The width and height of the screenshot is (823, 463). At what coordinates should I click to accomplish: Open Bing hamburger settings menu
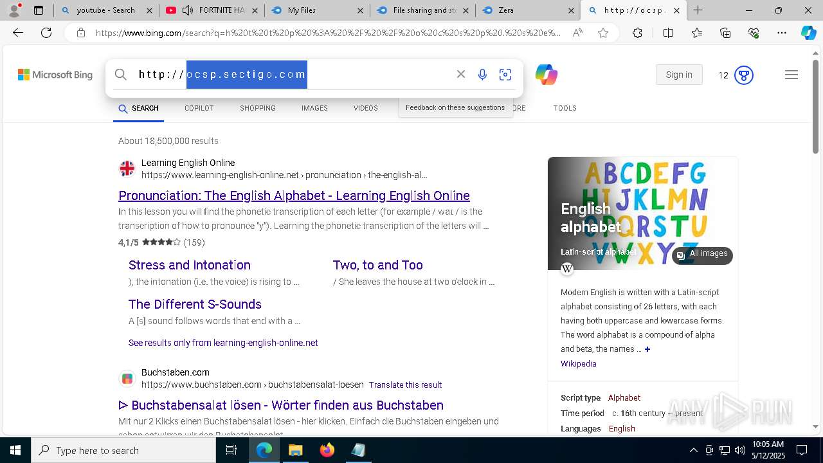pyautogui.click(x=791, y=75)
